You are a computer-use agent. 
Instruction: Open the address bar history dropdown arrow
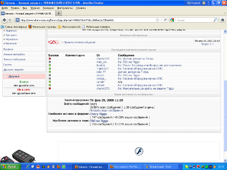point(161,20)
